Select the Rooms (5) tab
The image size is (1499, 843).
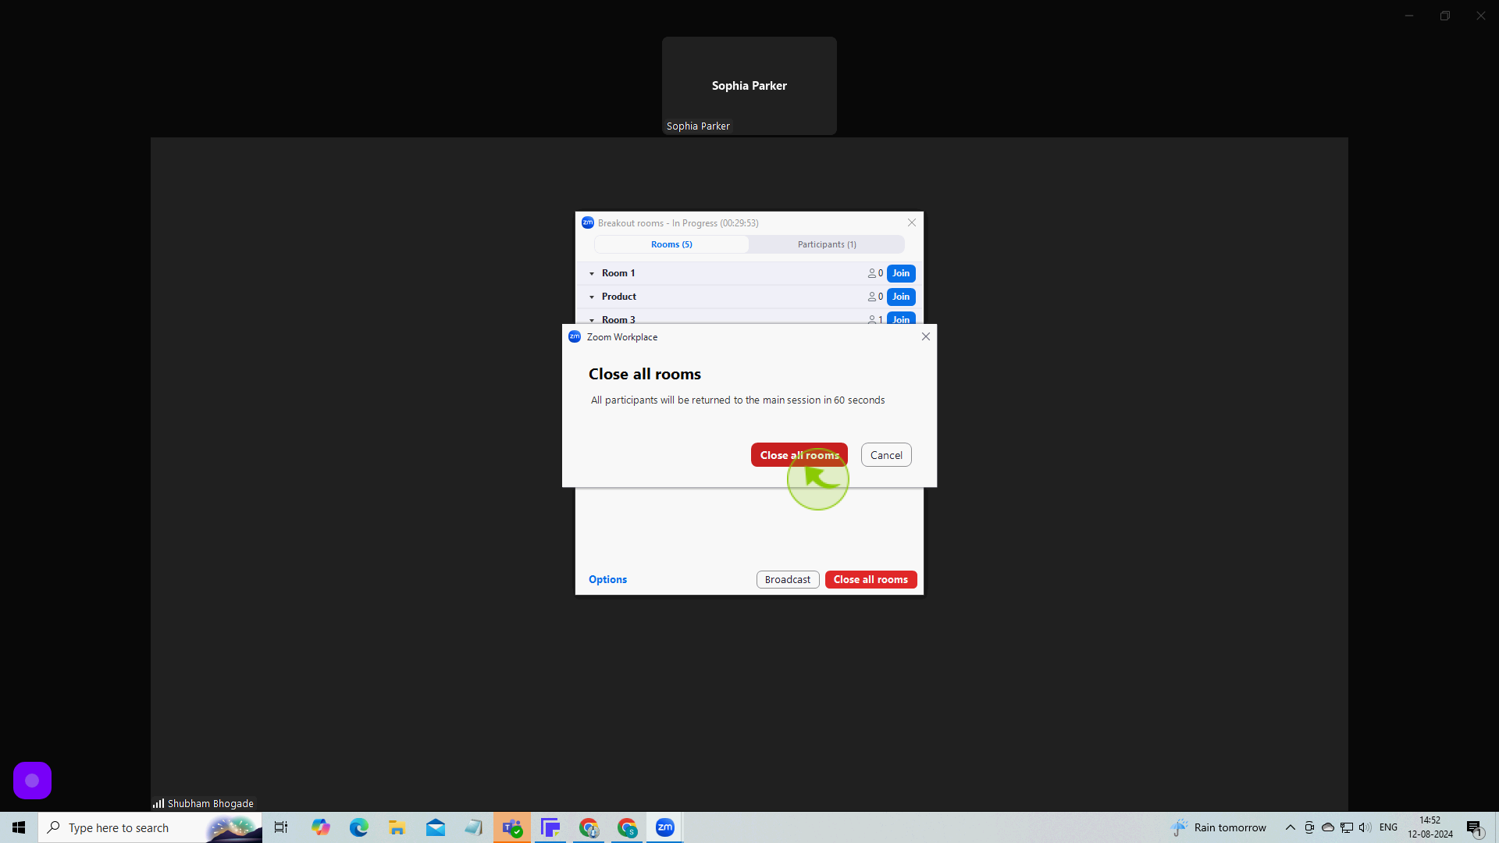[671, 244]
